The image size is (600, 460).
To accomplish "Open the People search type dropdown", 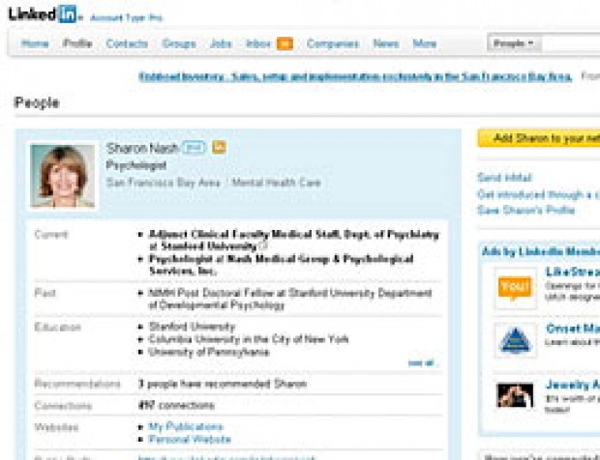I will [x=514, y=43].
